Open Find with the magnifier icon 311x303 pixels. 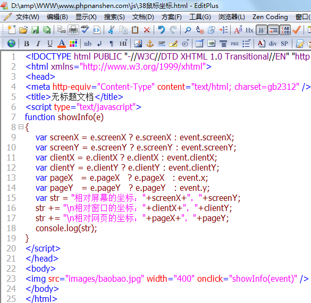188,30
